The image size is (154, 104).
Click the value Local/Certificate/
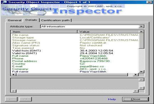tap(95, 38)
